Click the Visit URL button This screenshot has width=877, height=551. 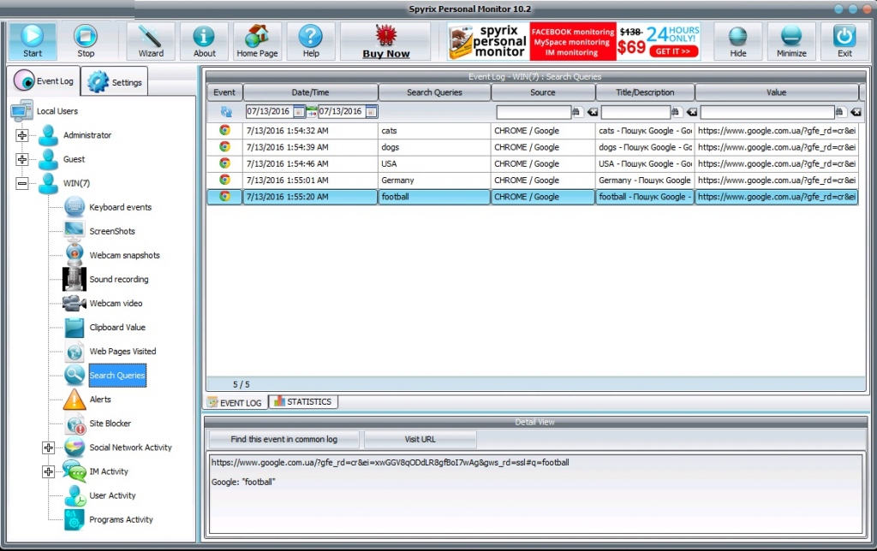click(420, 439)
